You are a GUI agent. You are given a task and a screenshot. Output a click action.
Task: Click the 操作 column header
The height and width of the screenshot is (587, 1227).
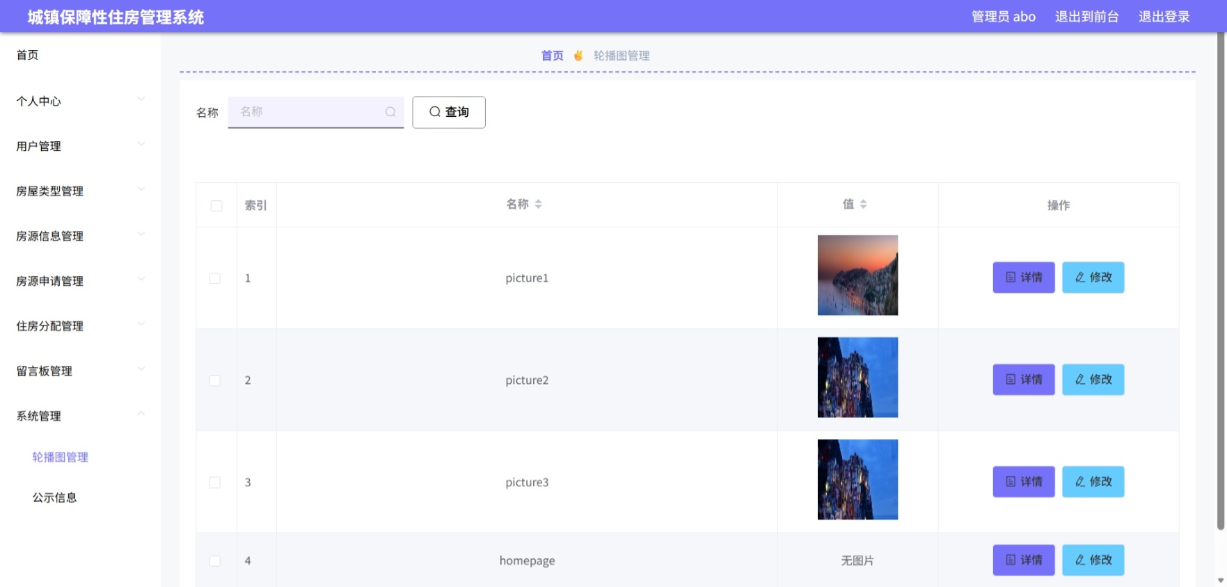1059,205
